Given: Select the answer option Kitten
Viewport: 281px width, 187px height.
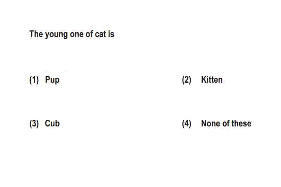Looking at the screenshot, I should [x=212, y=79].
